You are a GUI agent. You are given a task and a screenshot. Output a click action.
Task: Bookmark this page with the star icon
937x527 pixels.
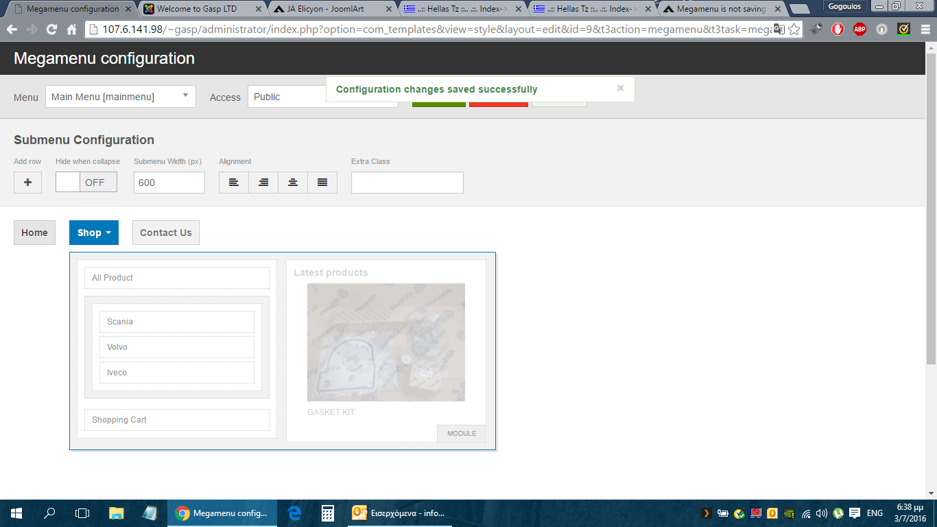(794, 30)
